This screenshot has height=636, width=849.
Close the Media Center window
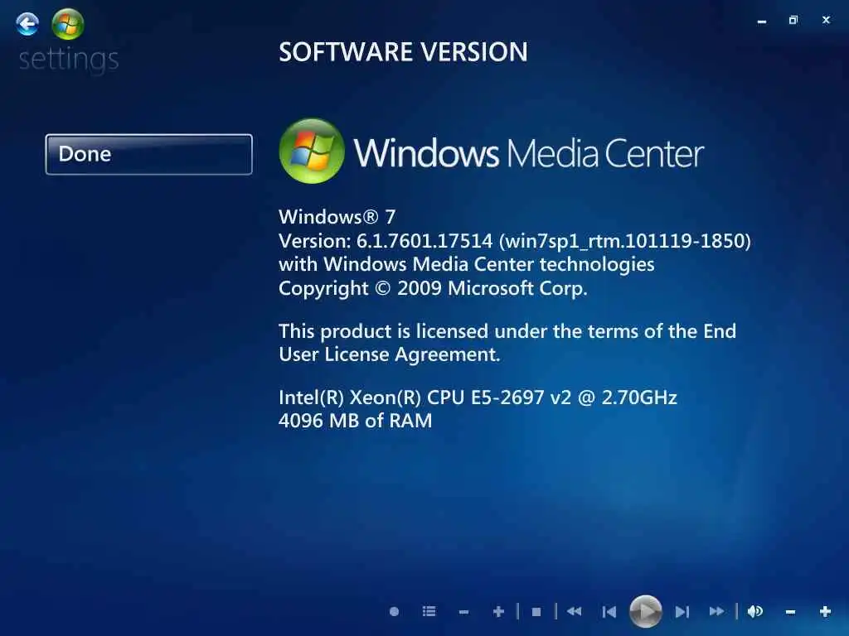(x=826, y=20)
